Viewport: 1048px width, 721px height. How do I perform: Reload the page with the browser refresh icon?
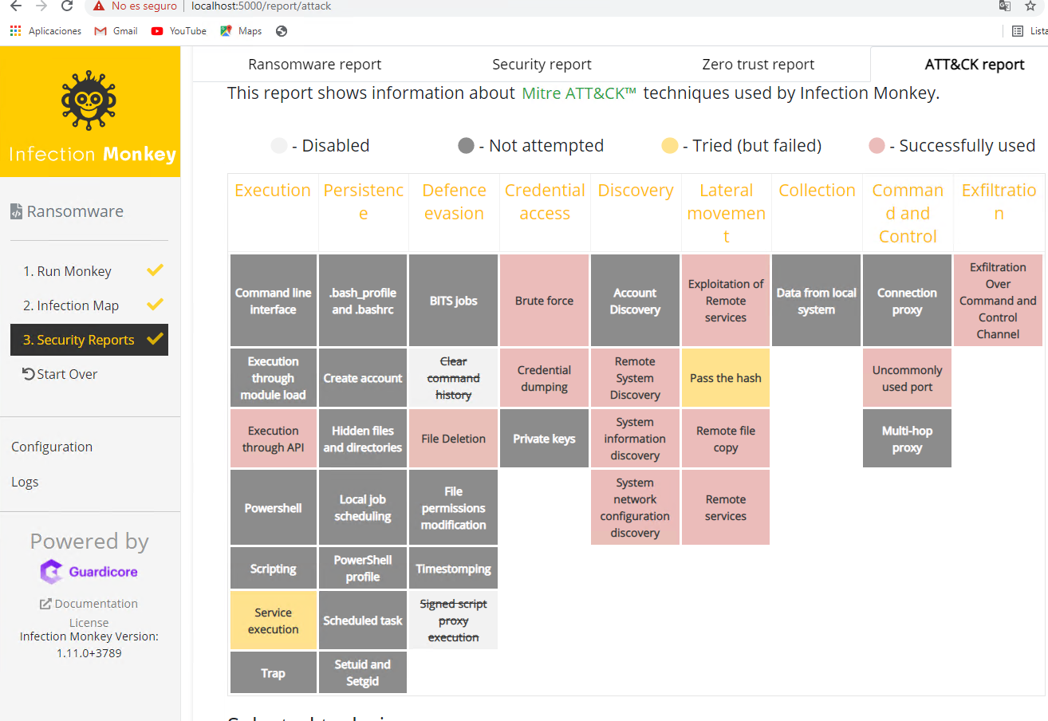pos(67,6)
